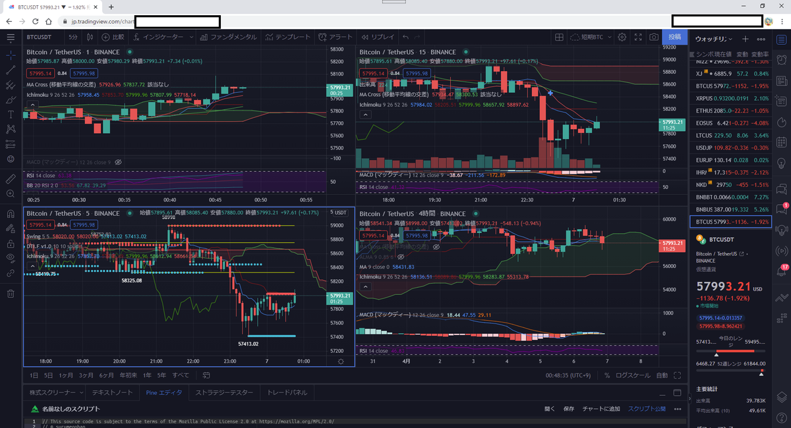Select the すべて date range
Screen dimensions: 791x428
point(181,375)
